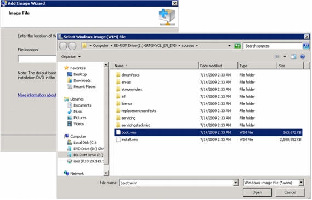312x200 pixels.
Task: Click the Forward navigation arrow button
Action: [x=72, y=46]
